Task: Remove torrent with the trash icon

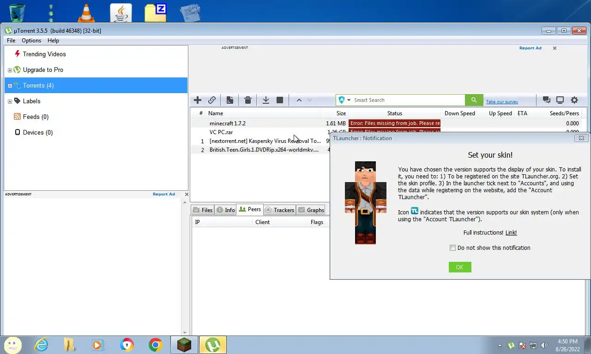Action: click(x=248, y=100)
